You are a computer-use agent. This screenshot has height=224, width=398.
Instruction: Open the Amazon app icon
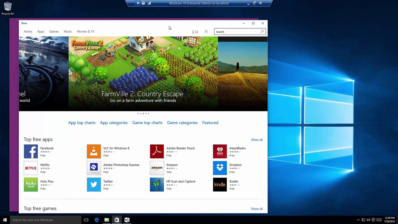(157, 168)
